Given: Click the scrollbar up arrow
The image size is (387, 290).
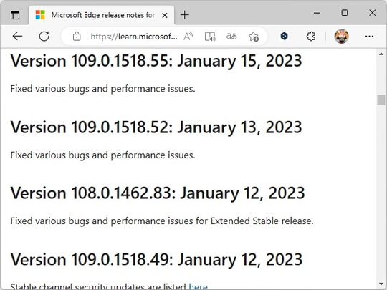Looking at the screenshot, I should pos(381,54).
